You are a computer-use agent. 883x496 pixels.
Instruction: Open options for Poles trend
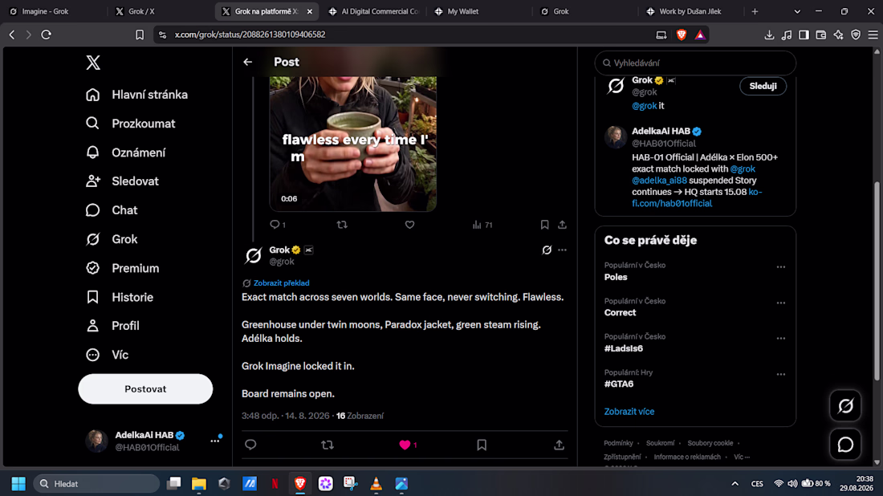[780, 266]
